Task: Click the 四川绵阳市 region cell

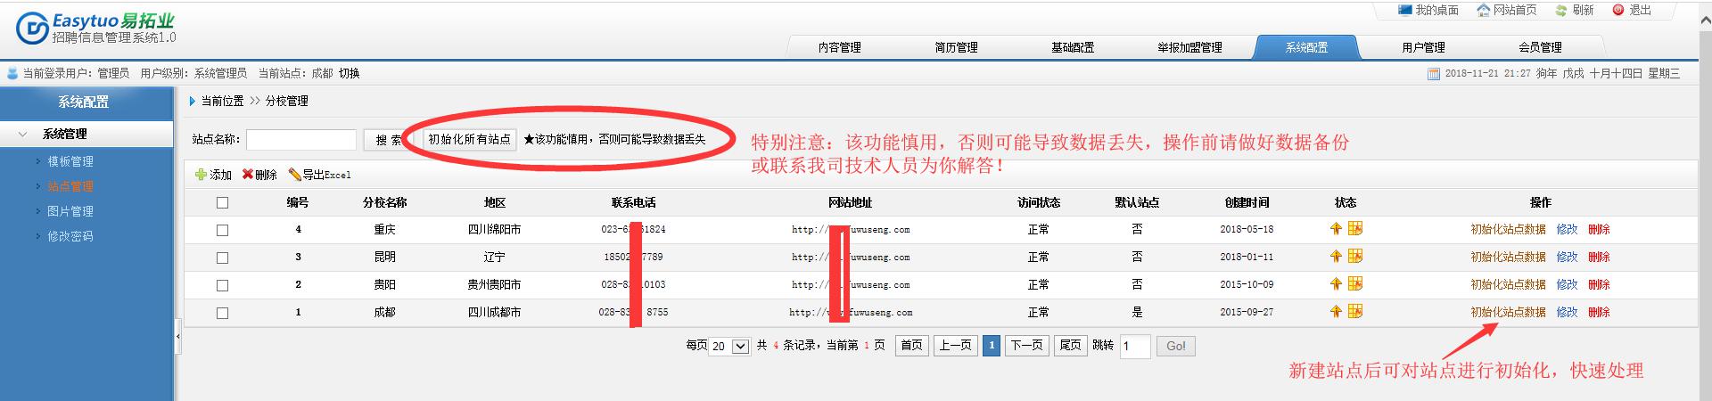Action: tap(494, 230)
